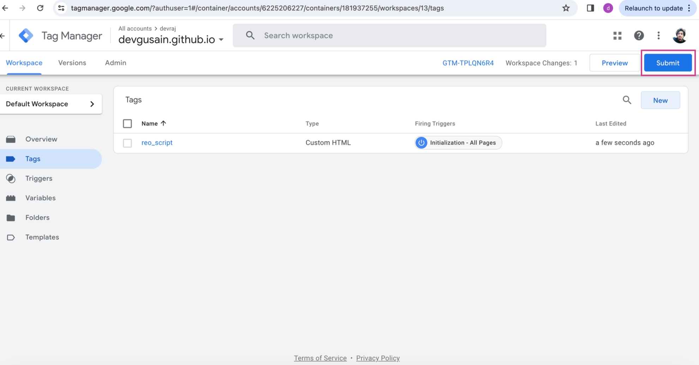Switch to the Versions tab
Image resolution: width=699 pixels, height=365 pixels.
(72, 63)
